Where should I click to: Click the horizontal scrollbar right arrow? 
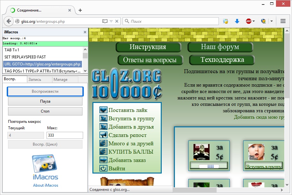coord(282,190)
